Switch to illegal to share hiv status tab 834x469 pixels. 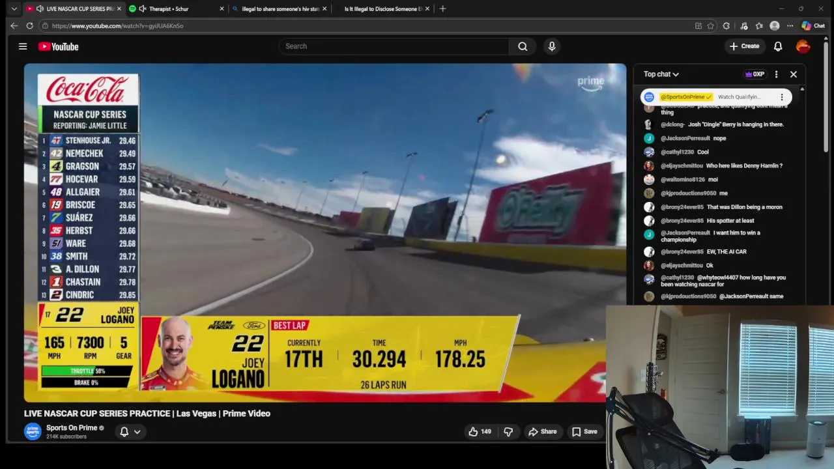[280, 8]
